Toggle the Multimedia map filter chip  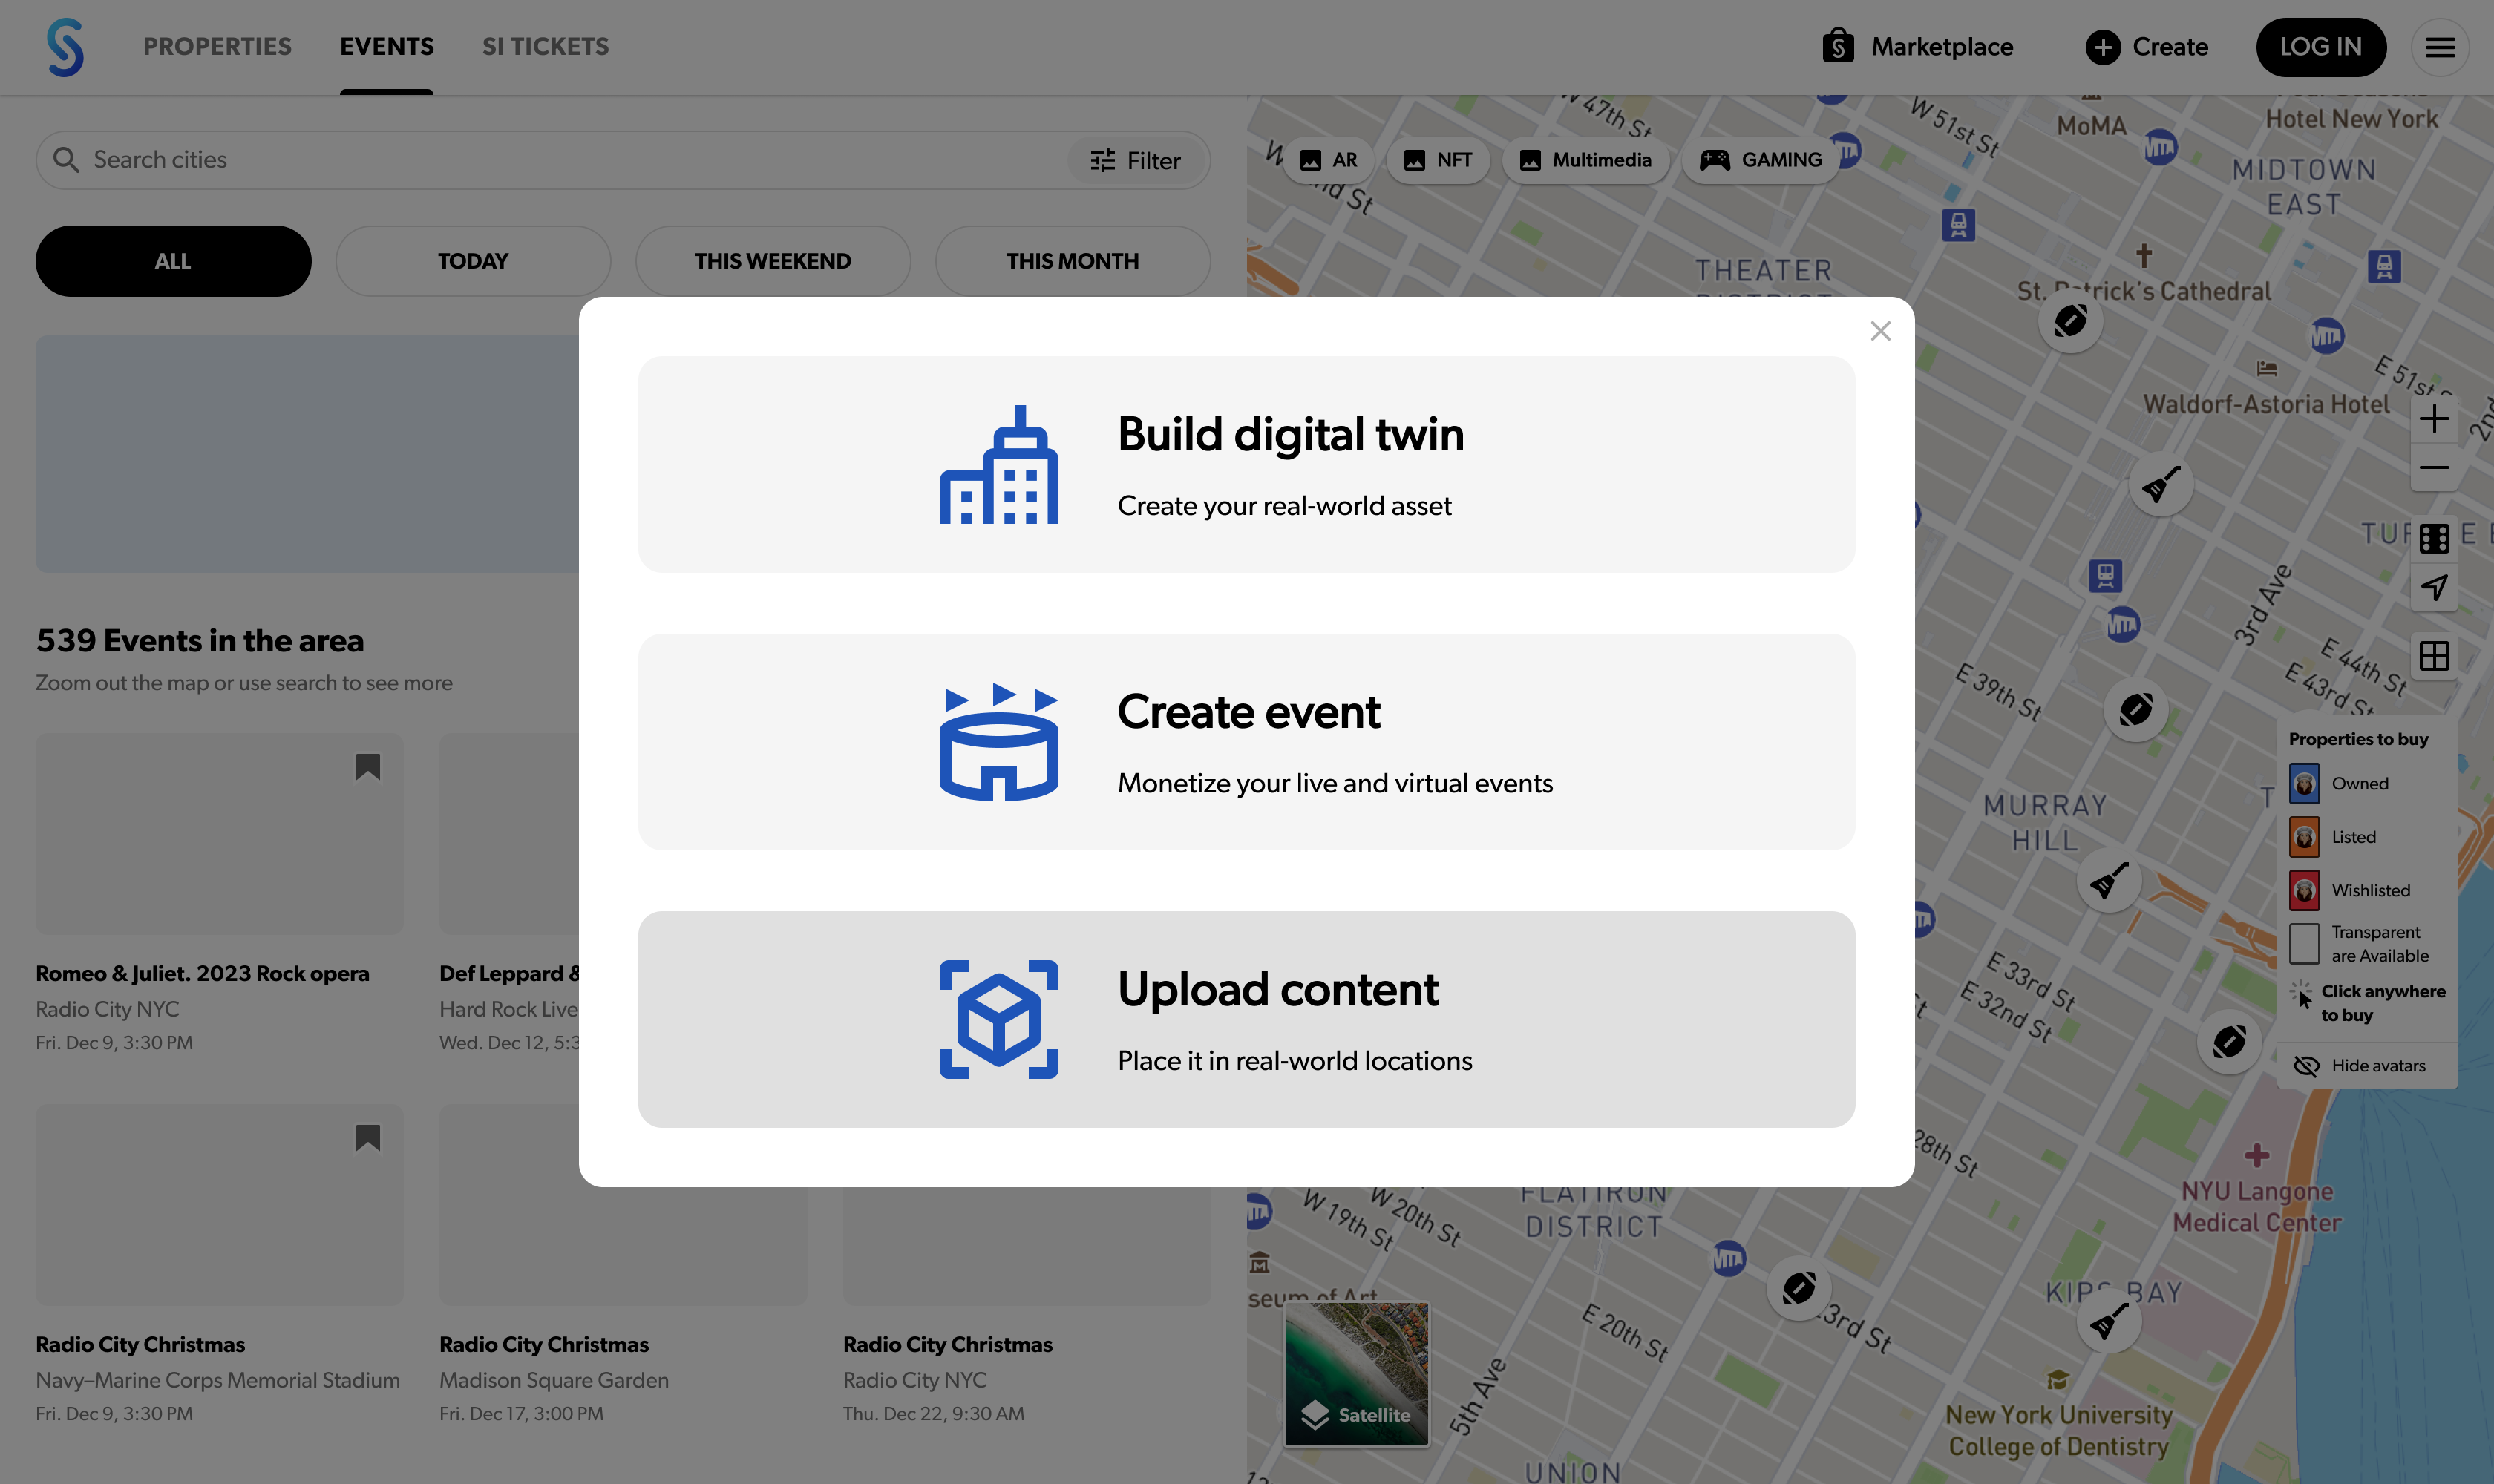(x=1585, y=160)
